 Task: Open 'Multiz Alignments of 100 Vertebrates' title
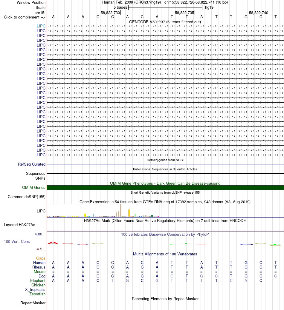click(165, 254)
